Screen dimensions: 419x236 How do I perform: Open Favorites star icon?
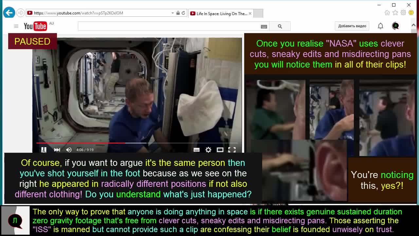(x=395, y=13)
